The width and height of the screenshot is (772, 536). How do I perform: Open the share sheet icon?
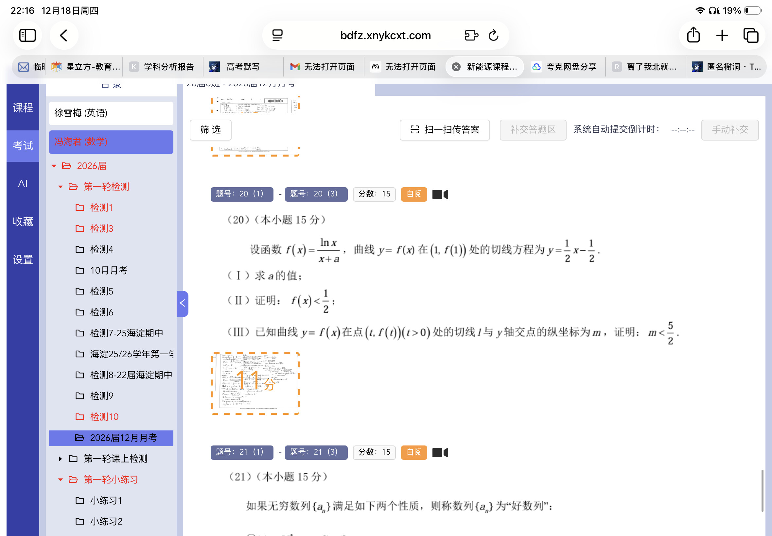coord(693,35)
